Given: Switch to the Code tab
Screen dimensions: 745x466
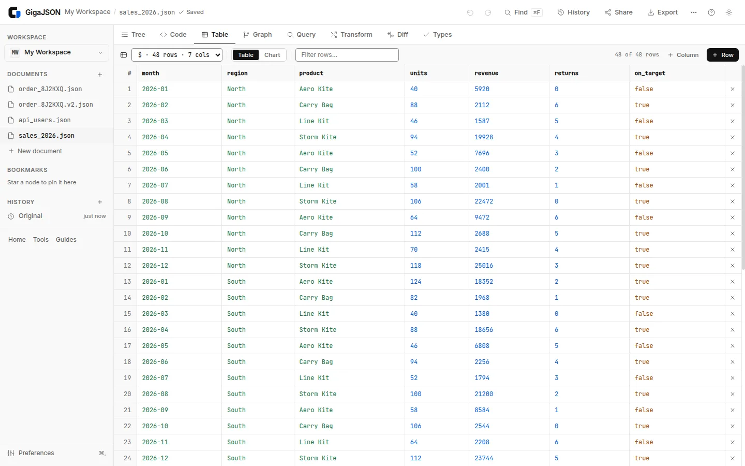Looking at the screenshot, I should click(x=173, y=35).
